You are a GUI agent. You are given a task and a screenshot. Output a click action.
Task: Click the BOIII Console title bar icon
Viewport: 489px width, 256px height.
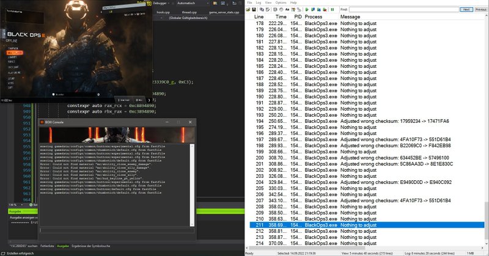[42, 122]
